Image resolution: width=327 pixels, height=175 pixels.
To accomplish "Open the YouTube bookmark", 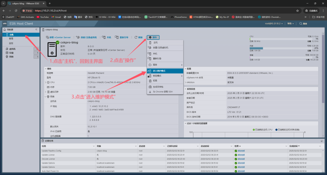I will pos(43,17).
